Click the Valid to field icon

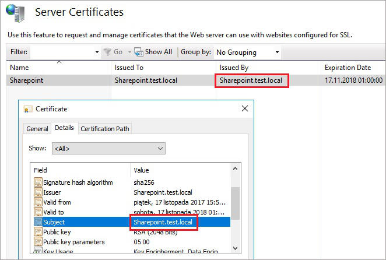(38, 212)
